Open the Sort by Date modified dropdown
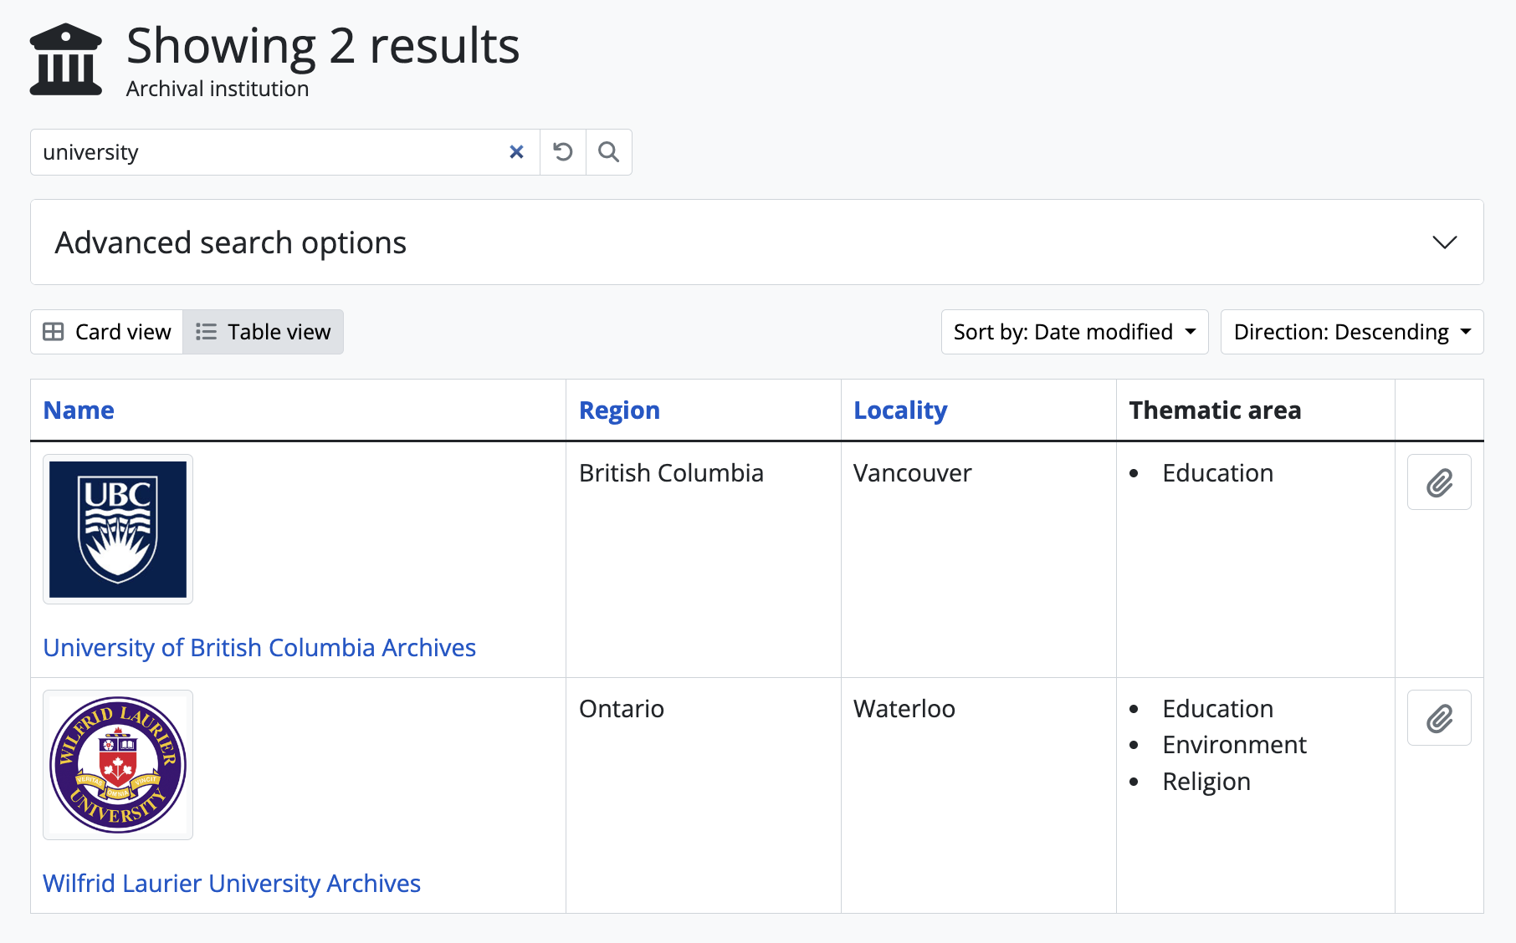 click(x=1074, y=332)
